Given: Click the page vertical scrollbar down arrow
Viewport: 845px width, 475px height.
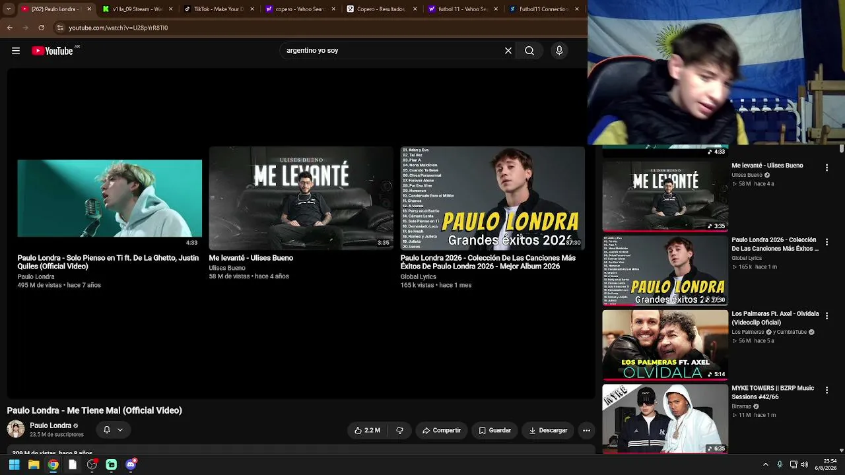Looking at the screenshot, I should [841, 450].
